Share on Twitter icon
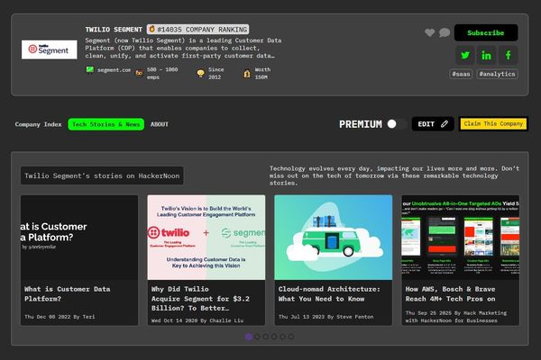The image size is (541, 360). pos(465,55)
